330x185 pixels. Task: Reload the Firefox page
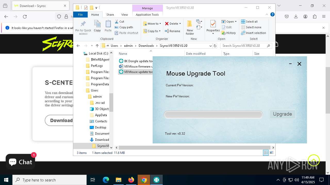coord(25,17)
